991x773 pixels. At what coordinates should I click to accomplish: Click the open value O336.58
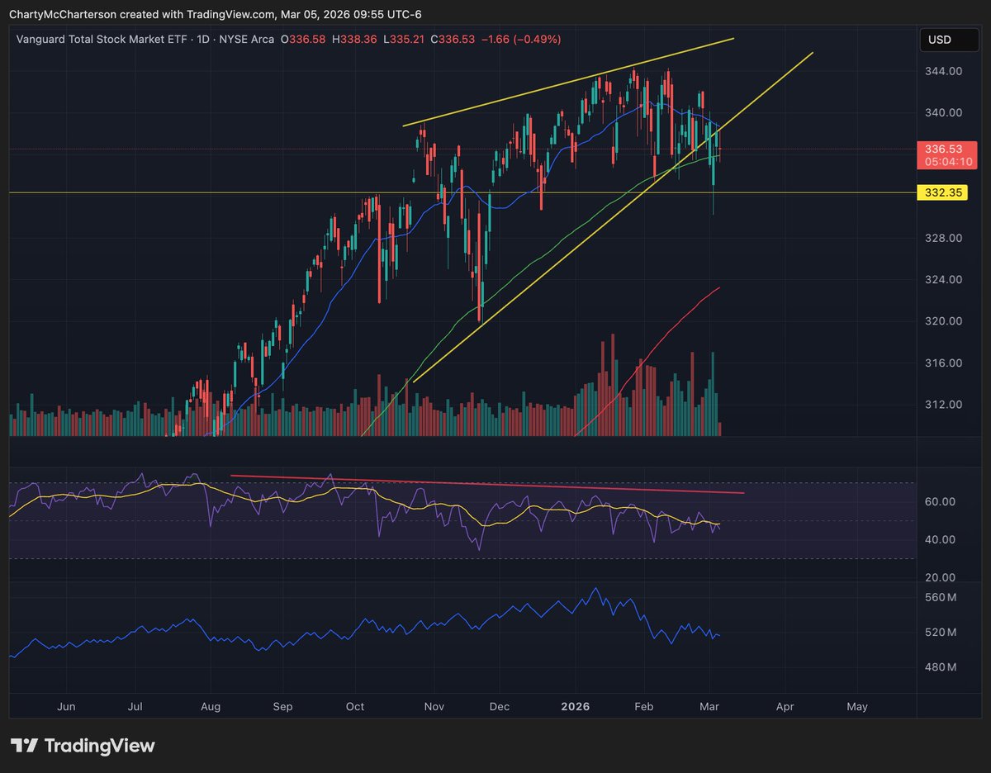click(303, 40)
